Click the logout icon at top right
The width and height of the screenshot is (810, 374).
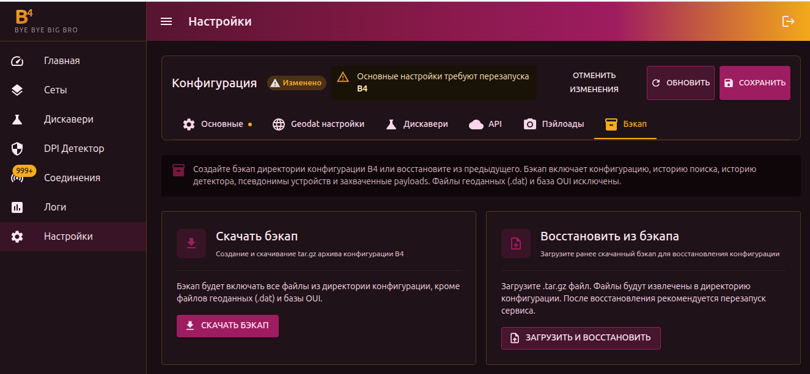789,21
